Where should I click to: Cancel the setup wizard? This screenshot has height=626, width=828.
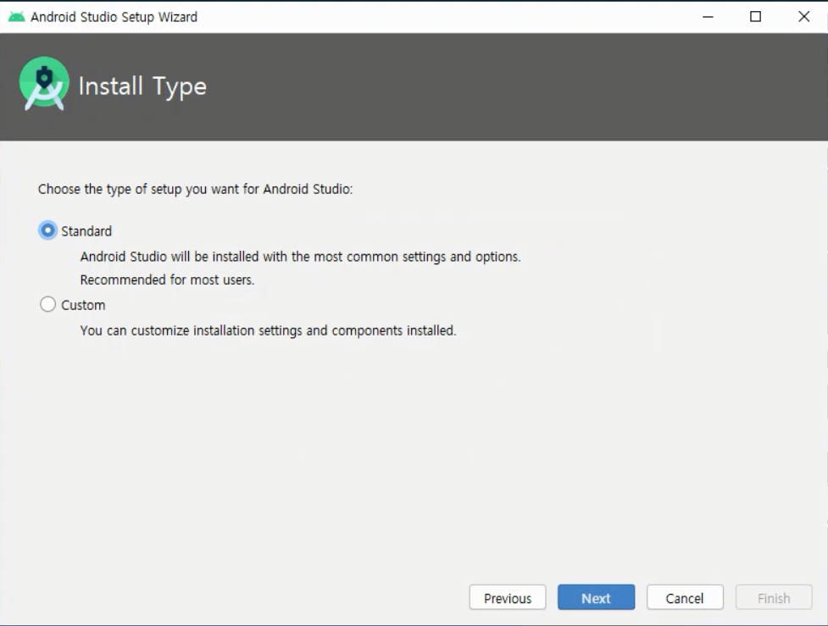(x=685, y=597)
